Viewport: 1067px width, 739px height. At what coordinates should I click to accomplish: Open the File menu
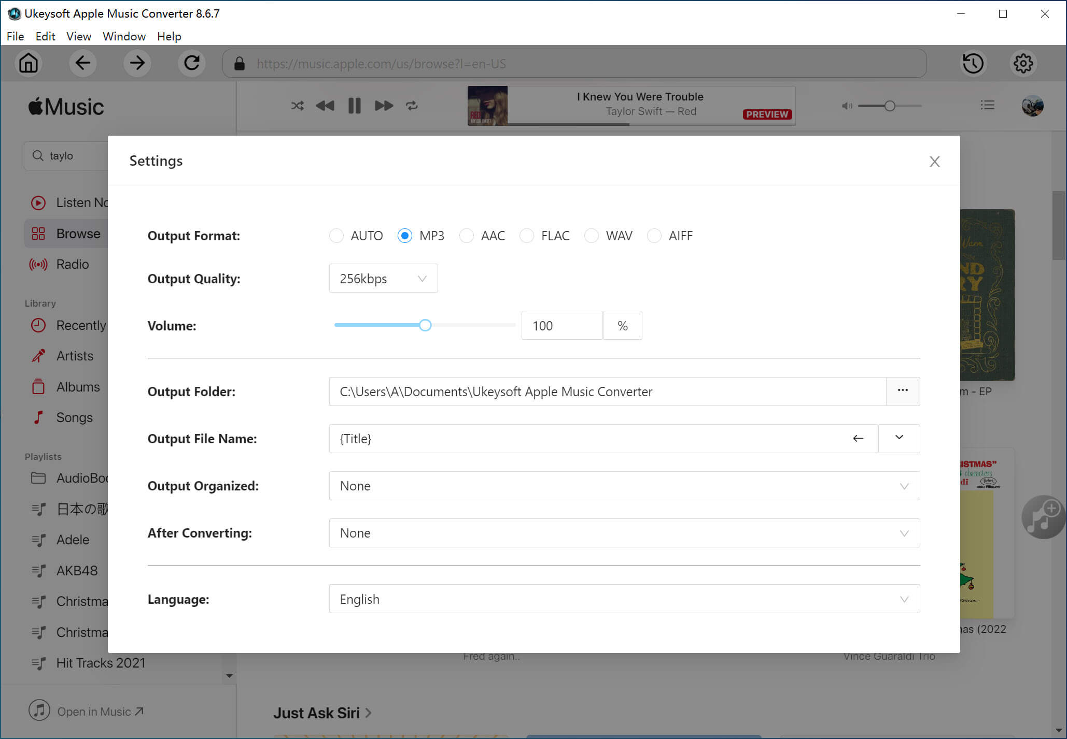coord(14,36)
